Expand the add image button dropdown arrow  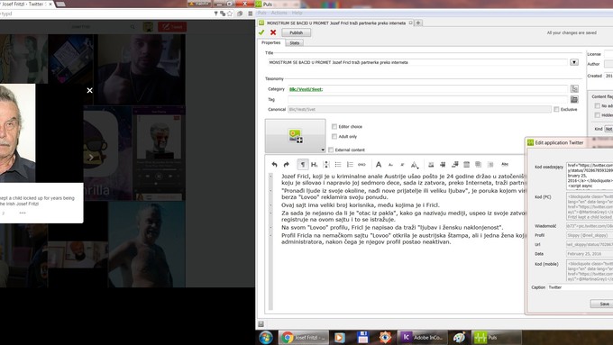point(323,150)
